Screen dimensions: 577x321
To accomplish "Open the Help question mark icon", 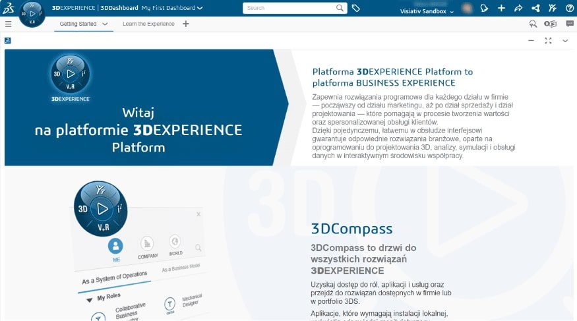I will 569,8.
